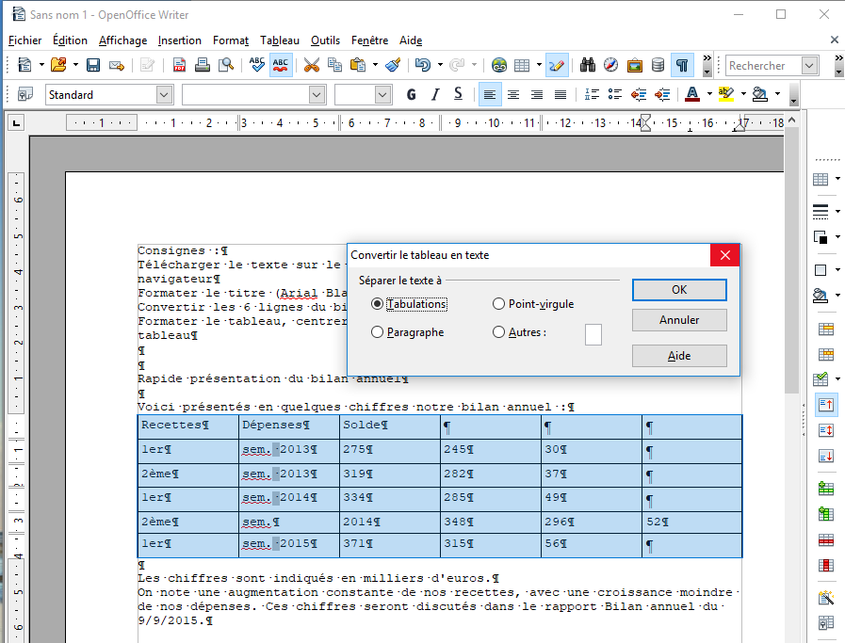This screenshot has height=643, width=845.
Task: Open the Rechercher search box dropdown
Action: point(810,66)
